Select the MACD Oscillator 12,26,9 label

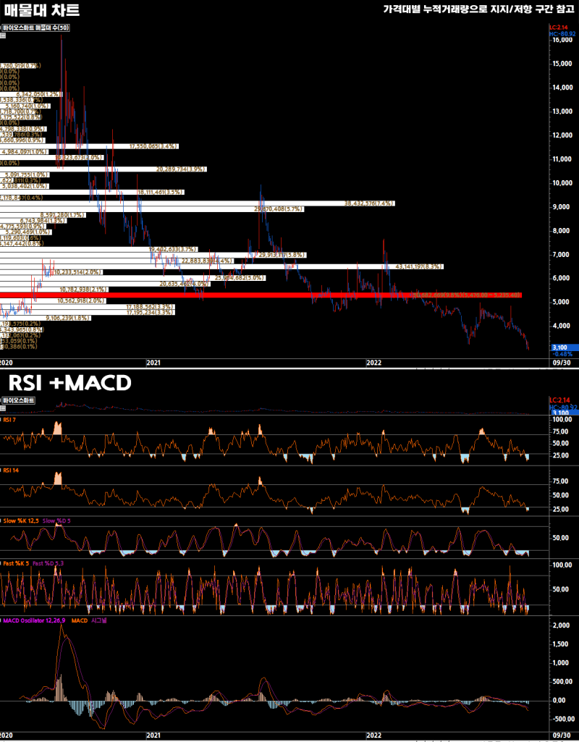point(33,620)
